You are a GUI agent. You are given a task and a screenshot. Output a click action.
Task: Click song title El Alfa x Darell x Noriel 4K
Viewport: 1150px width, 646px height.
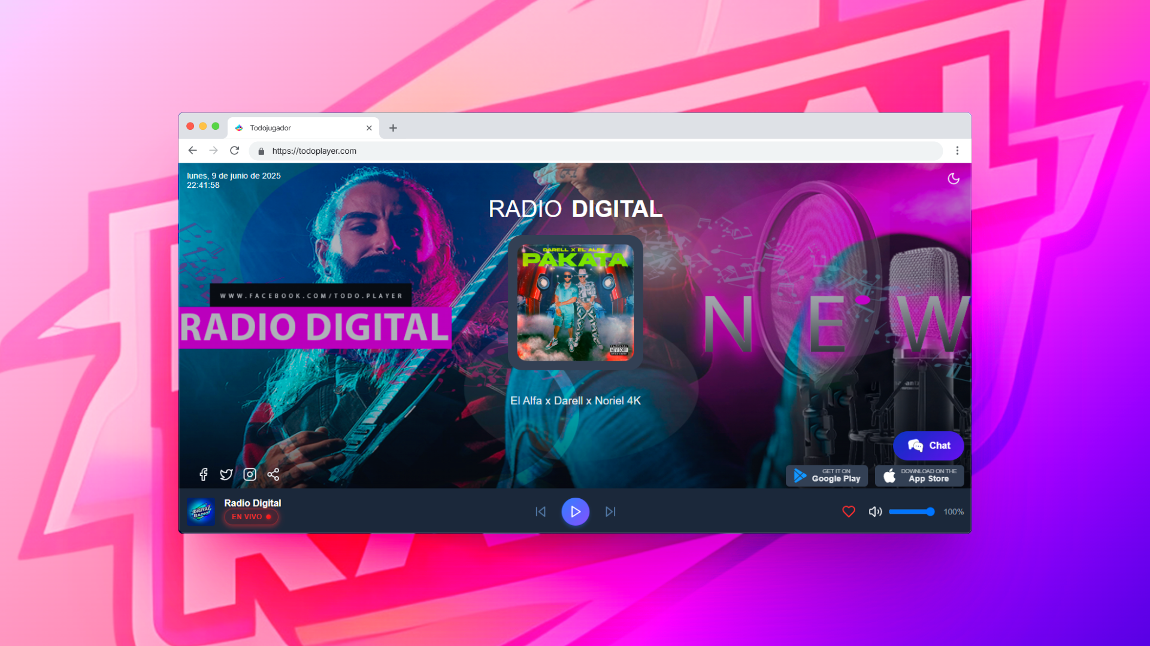coord(575,401)
